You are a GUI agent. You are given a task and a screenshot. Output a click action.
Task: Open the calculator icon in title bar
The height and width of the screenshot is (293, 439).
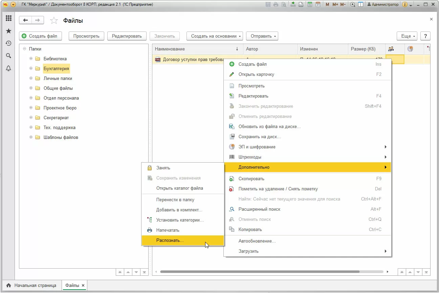(x=309, y=4)
